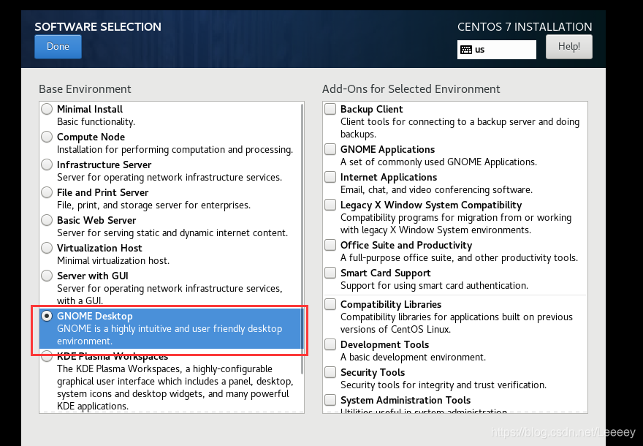Click 'Basic functionality.' description text

tap(96, 122)
